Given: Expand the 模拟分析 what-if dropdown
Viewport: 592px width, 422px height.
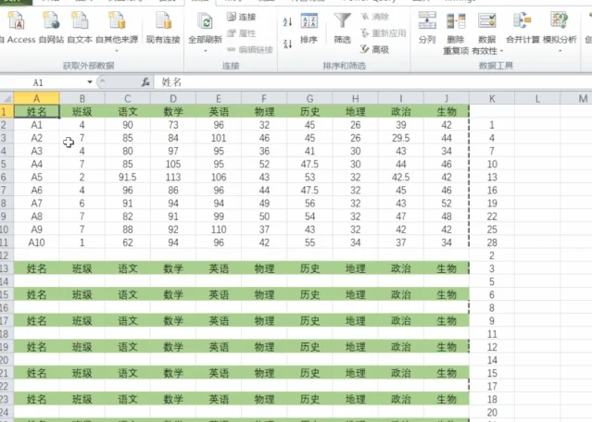Looking at the screenshot, I should 560,51.
